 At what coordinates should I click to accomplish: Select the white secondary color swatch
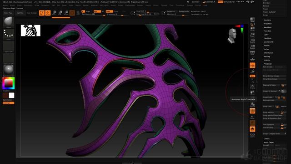pyautogui.click(x=11, y=95)
